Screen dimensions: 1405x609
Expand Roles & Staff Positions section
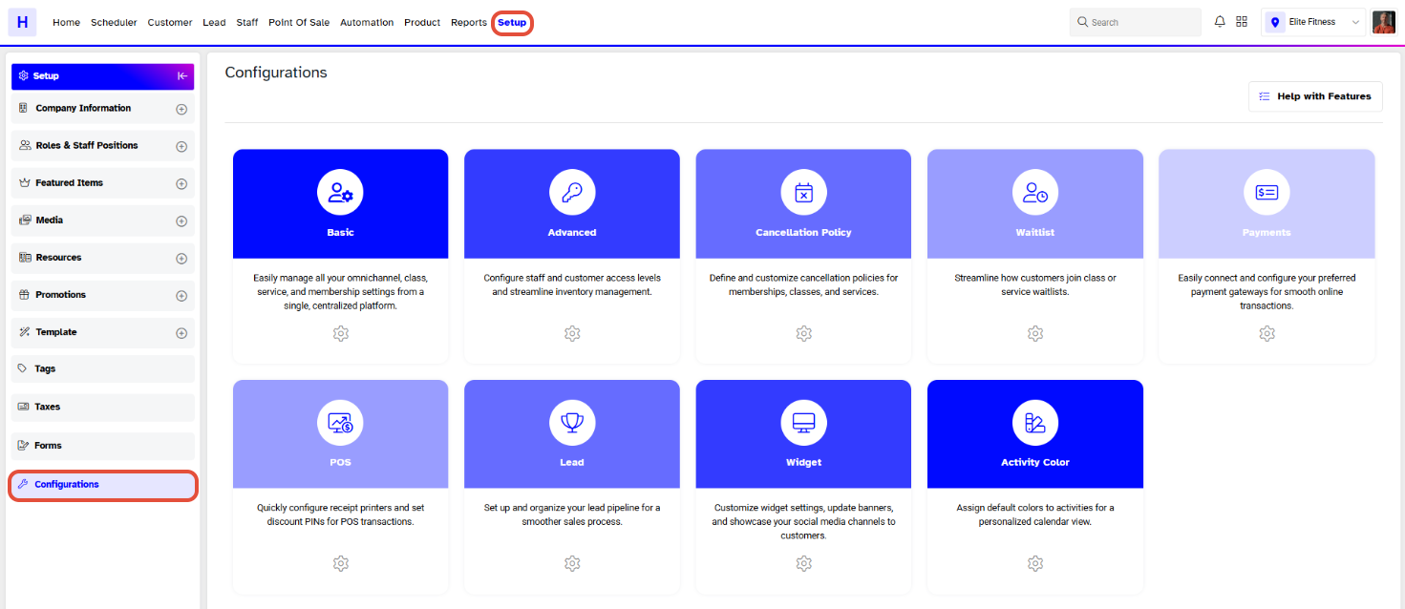pos(181,147)
